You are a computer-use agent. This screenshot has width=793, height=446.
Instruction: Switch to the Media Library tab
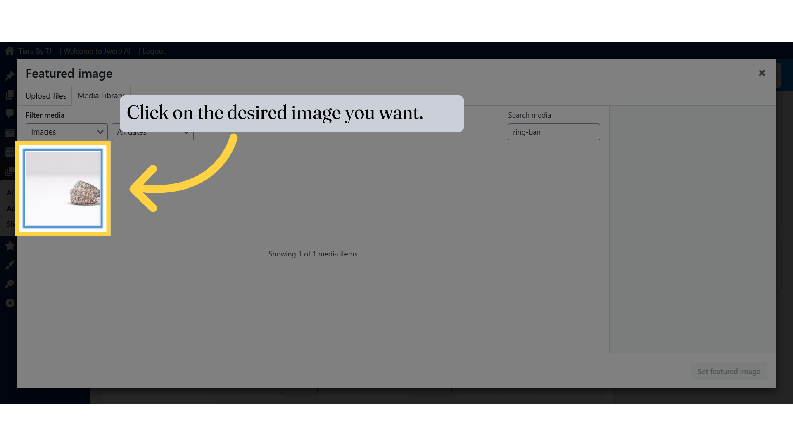100,95
